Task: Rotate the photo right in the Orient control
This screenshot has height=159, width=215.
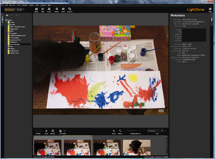Action: 40,131
